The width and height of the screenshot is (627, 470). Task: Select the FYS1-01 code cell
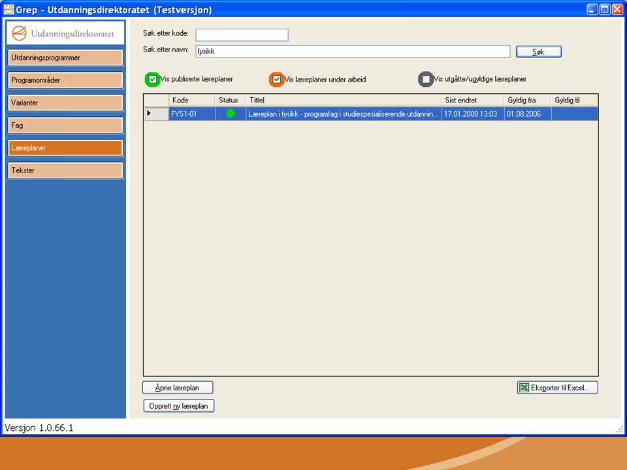[192, 114]
